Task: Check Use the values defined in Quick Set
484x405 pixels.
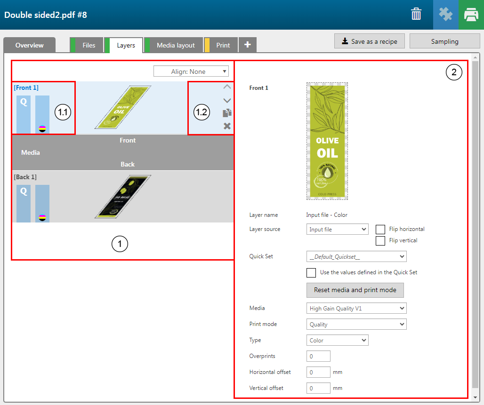Action: tap(311, 272)
